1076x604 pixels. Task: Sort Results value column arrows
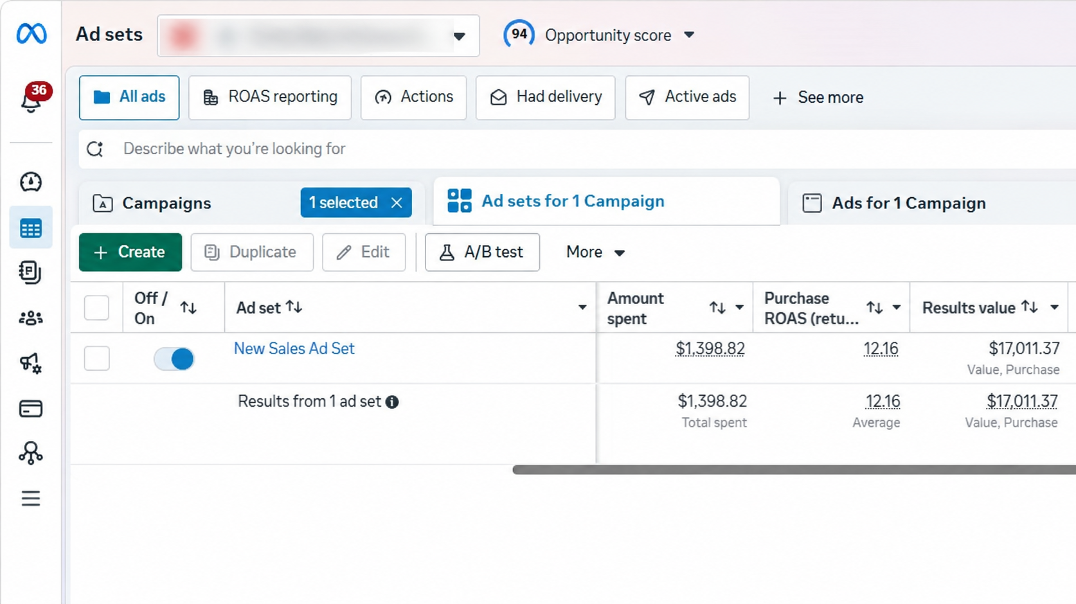click(x=1030, y=307)
